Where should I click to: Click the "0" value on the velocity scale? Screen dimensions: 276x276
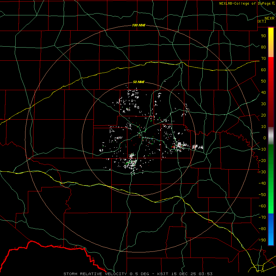[265, 138]
